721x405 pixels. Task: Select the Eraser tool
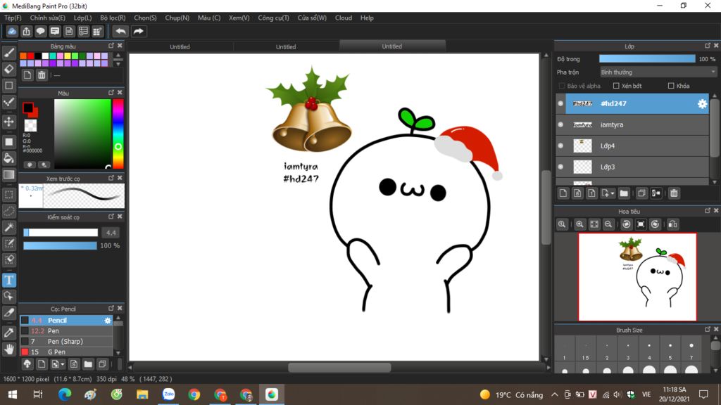[8, 69]
